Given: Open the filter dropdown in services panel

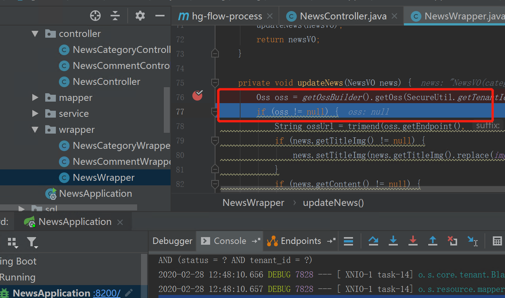Looking at the screenshot, I should (x=32, y=242).
